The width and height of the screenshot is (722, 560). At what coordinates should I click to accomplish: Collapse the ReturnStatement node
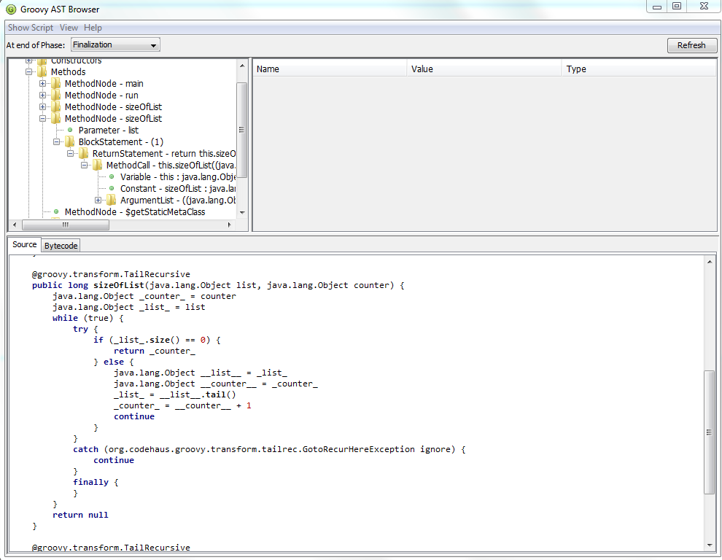click(71, 154)
